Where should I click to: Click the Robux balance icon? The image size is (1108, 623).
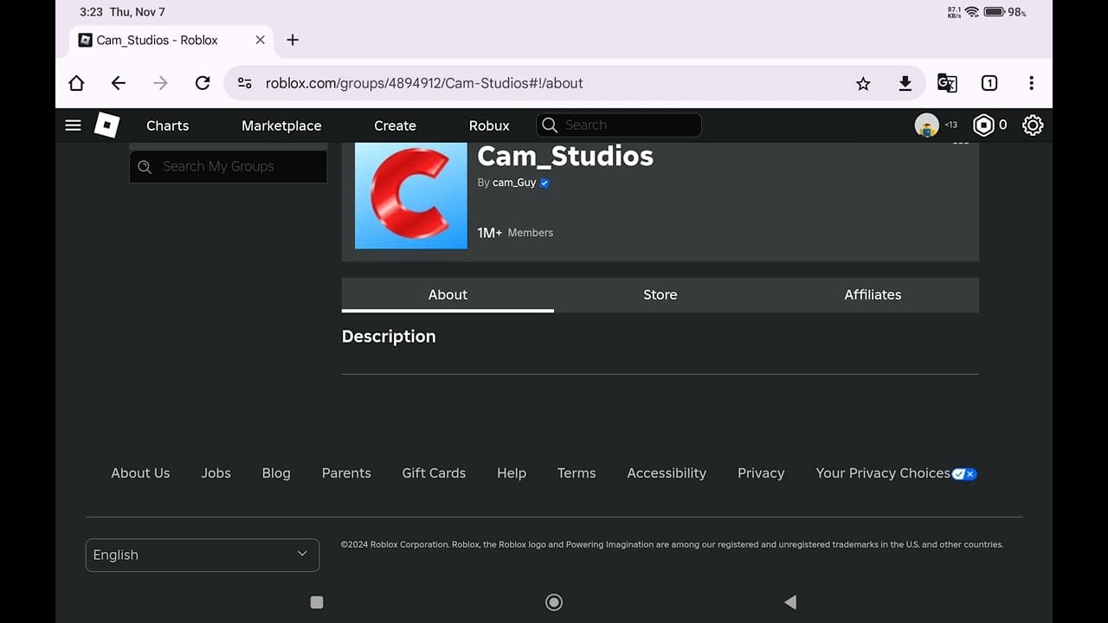click(x=983, y=125)
